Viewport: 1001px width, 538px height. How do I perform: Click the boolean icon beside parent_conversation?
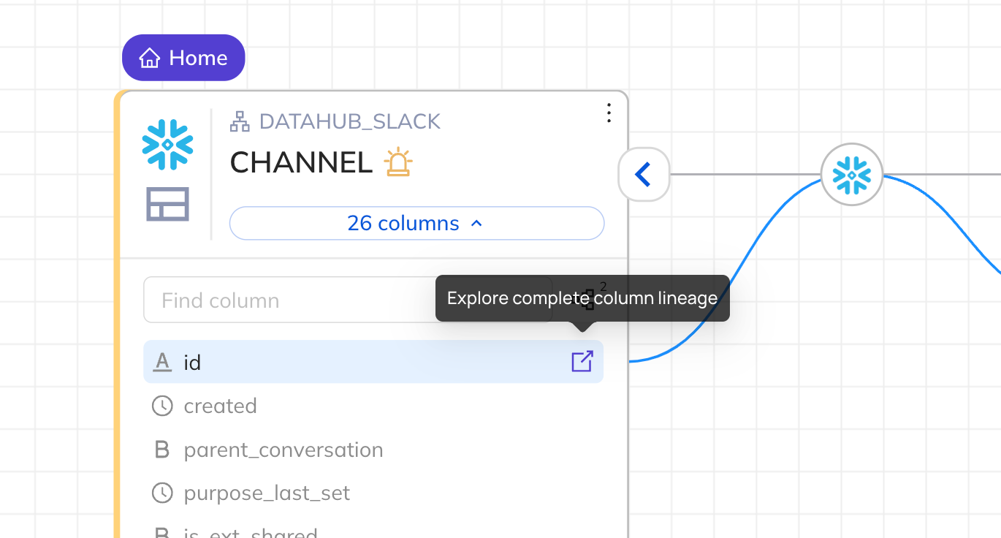pyautogui.click(x=162, y=450)
